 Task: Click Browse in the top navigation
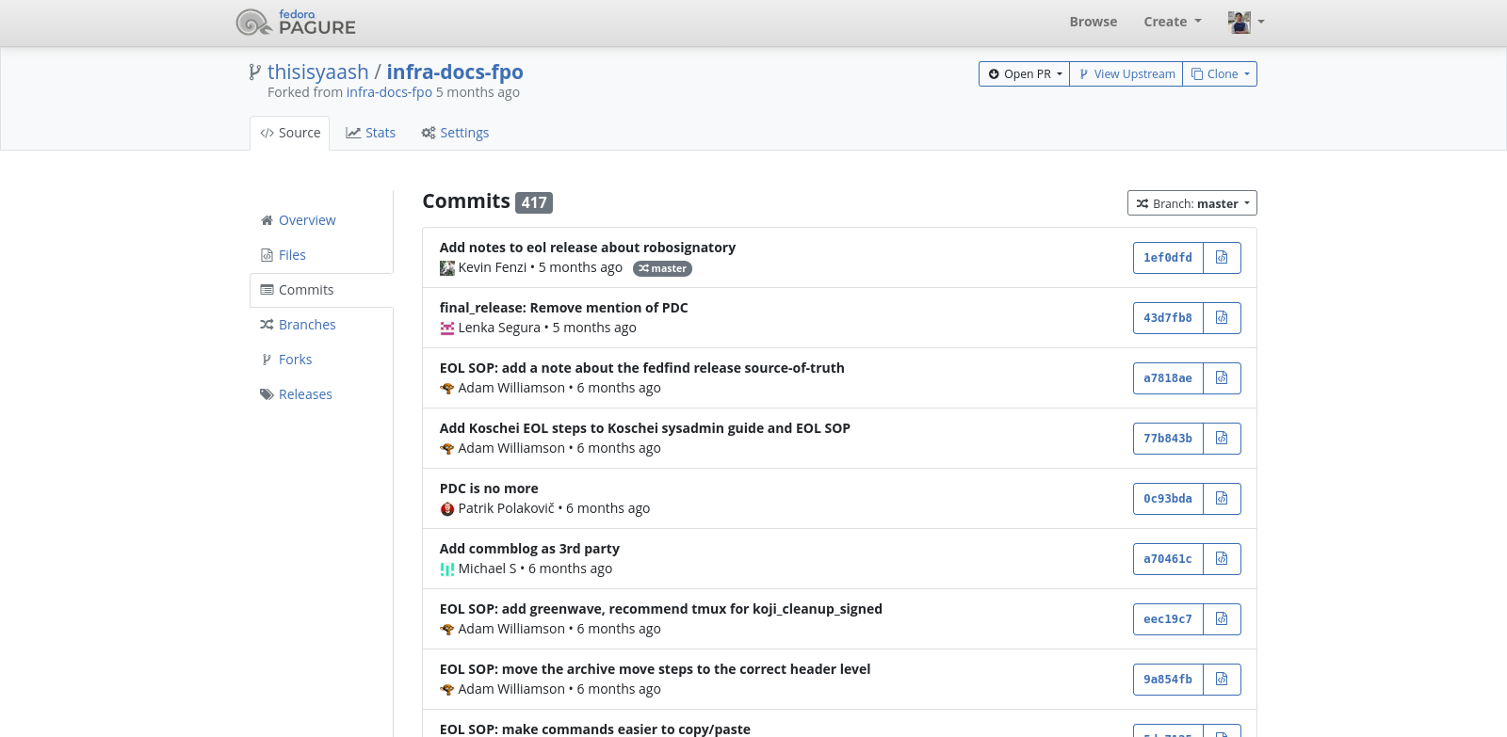1093,22
